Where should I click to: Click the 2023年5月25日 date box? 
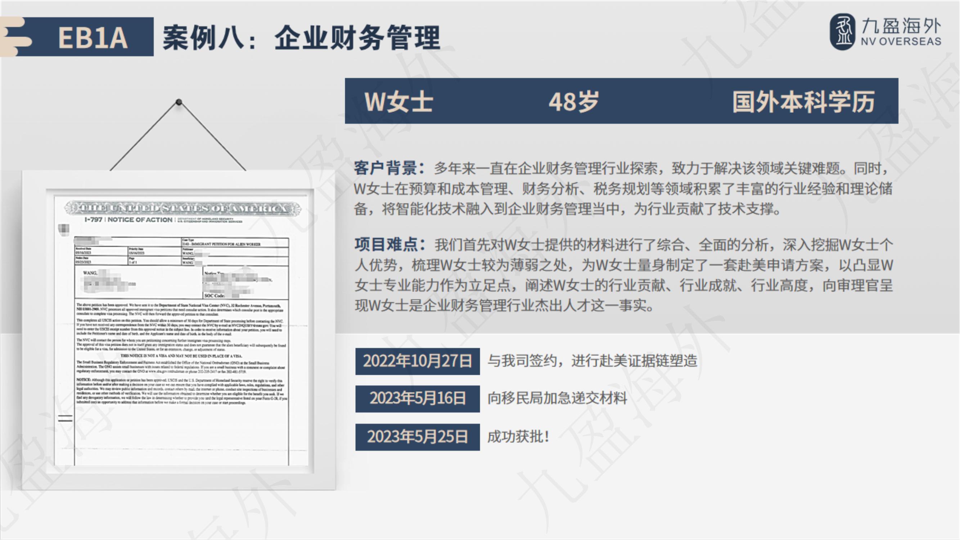418,437
